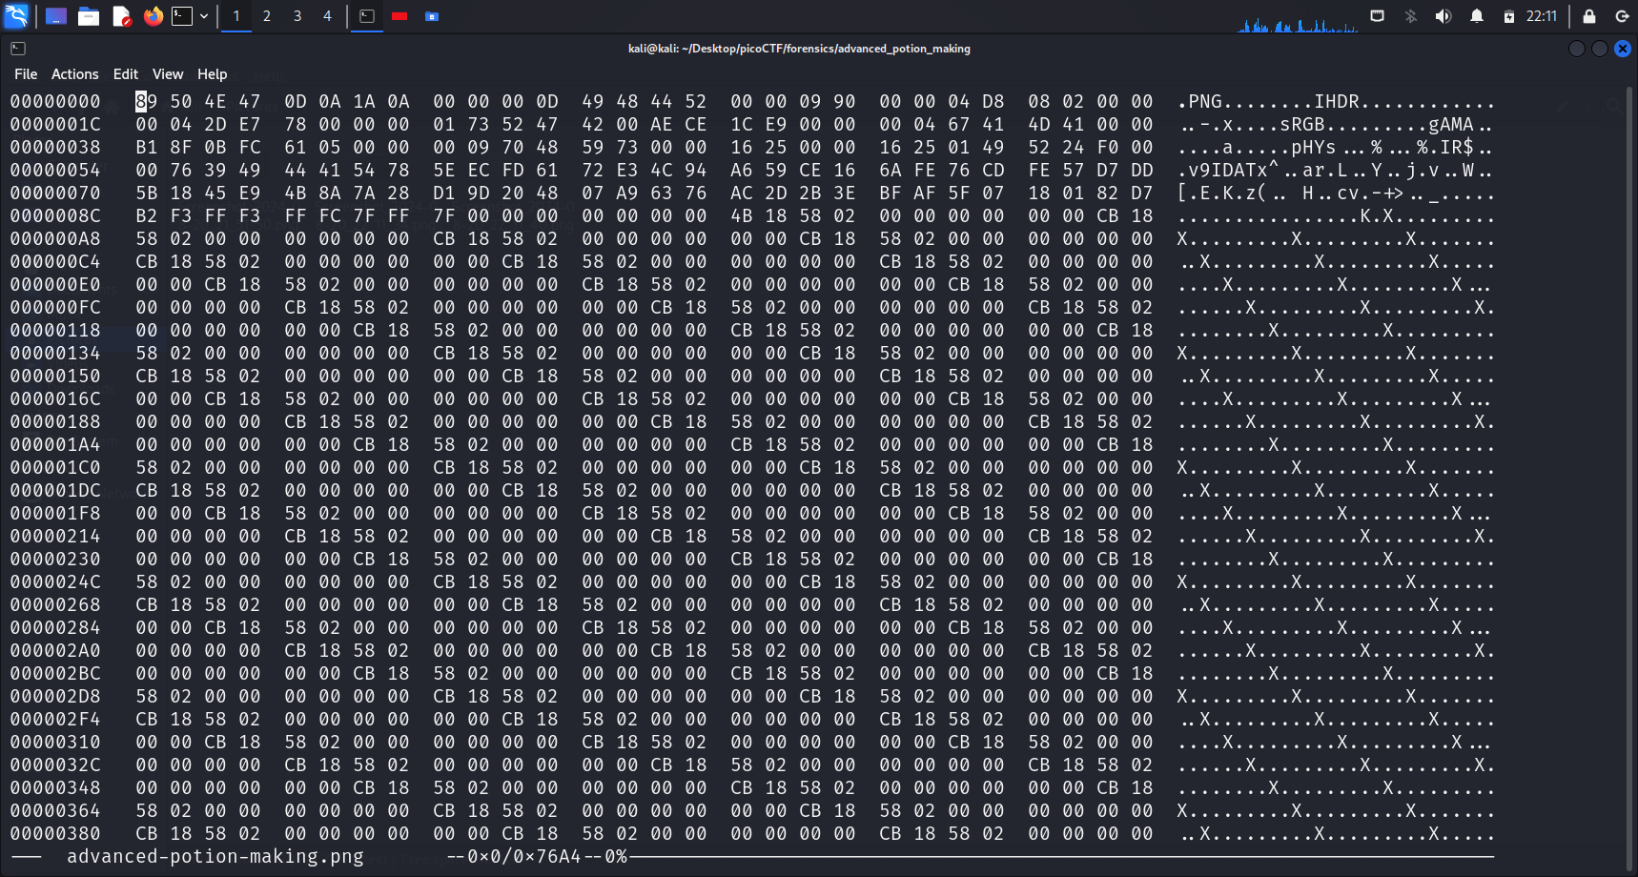Open the network connection tray icon
The width and height of the screenshot is (1638, 877).
pyautogui.click(x=1377, y=16)
